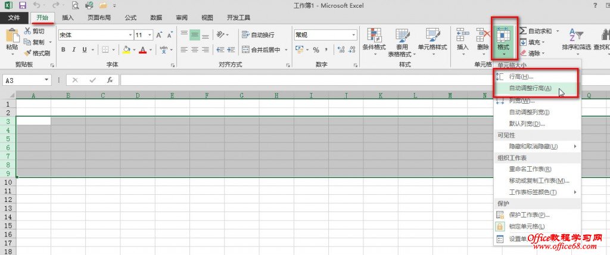610x255 pixels.
Task: Toggle Underline formatting
Action: (85, 50)
